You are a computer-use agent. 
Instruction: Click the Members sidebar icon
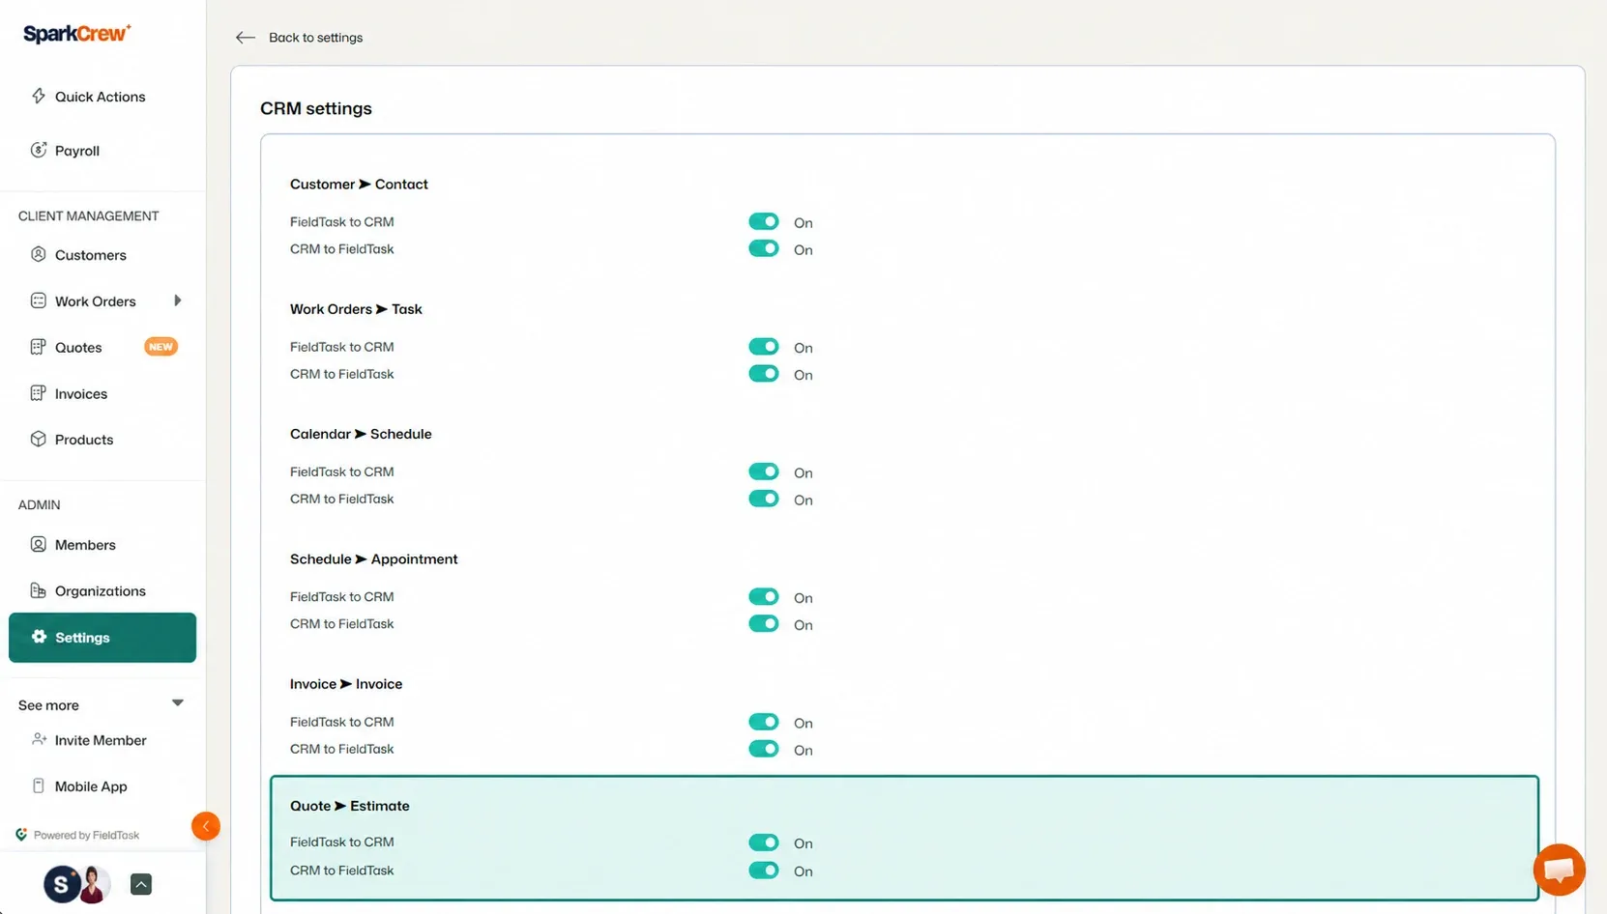click(x=39, y=544)
